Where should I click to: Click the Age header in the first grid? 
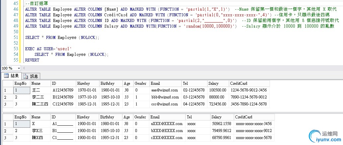click(128, 83)
